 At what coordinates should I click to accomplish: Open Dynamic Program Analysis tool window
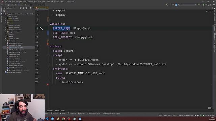[x=112, y=113]
